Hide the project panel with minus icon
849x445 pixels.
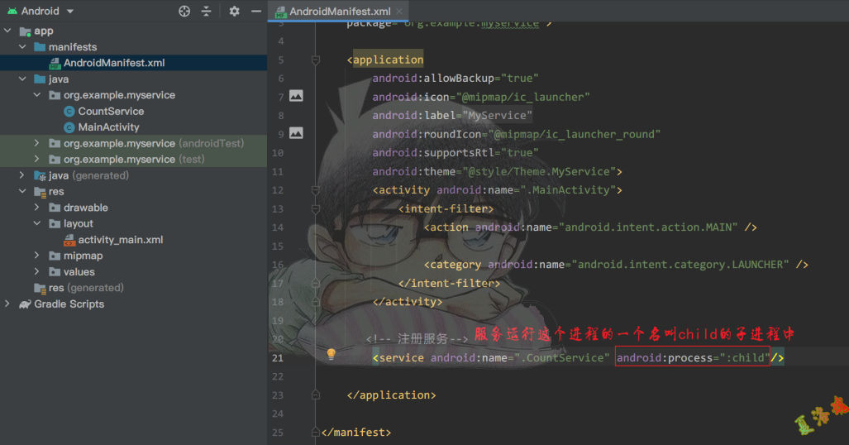tap(256, 11)
